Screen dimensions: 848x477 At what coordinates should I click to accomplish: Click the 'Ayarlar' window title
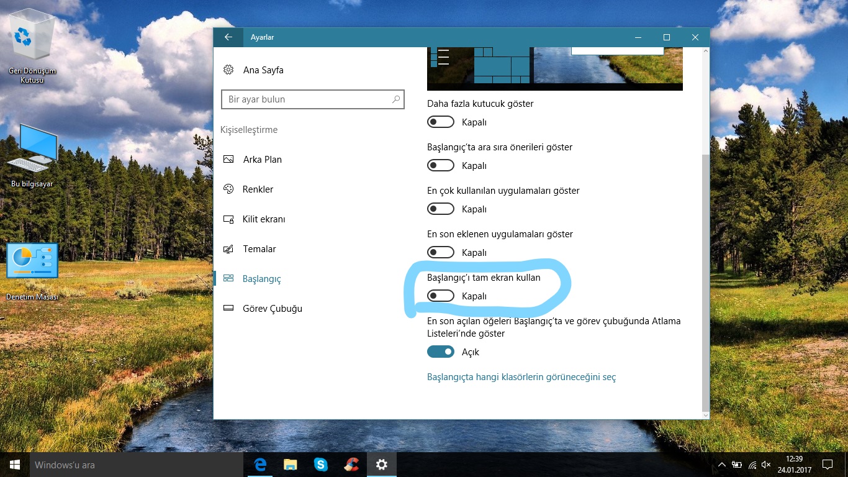262,37
